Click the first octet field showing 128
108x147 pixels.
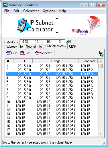pyautogui.click(x=25, y=42)
